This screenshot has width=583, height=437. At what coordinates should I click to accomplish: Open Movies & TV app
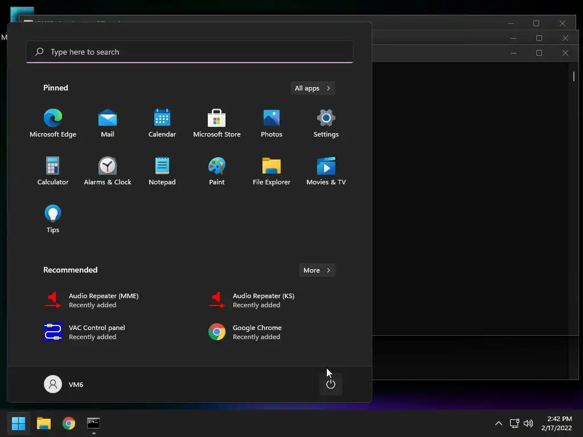pyautogui.click(x=326, y=171)
